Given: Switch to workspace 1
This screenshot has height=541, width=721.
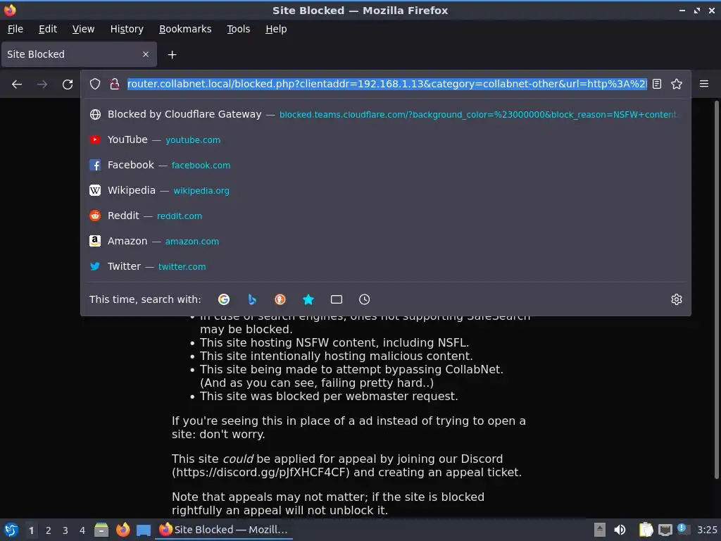Looking at the screenshot, I should [x=31, y=530].
